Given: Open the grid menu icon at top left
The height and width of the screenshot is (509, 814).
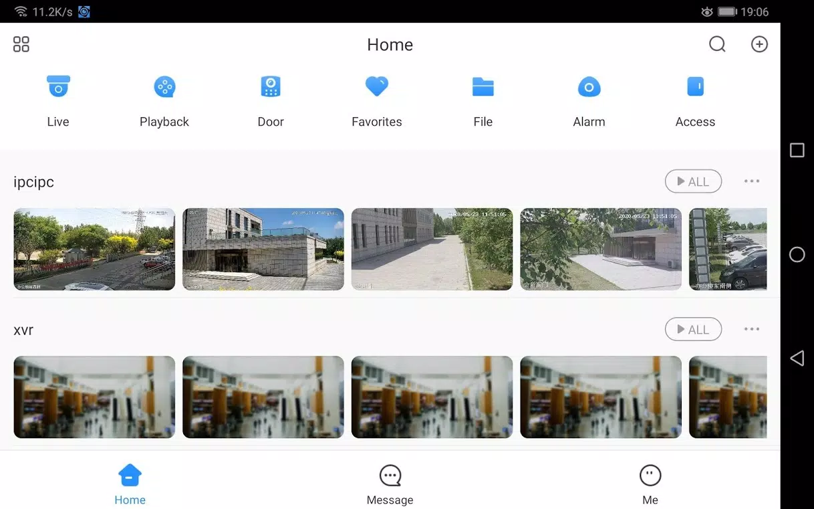Looking at the screenshot, I should (x=21, y=44).
